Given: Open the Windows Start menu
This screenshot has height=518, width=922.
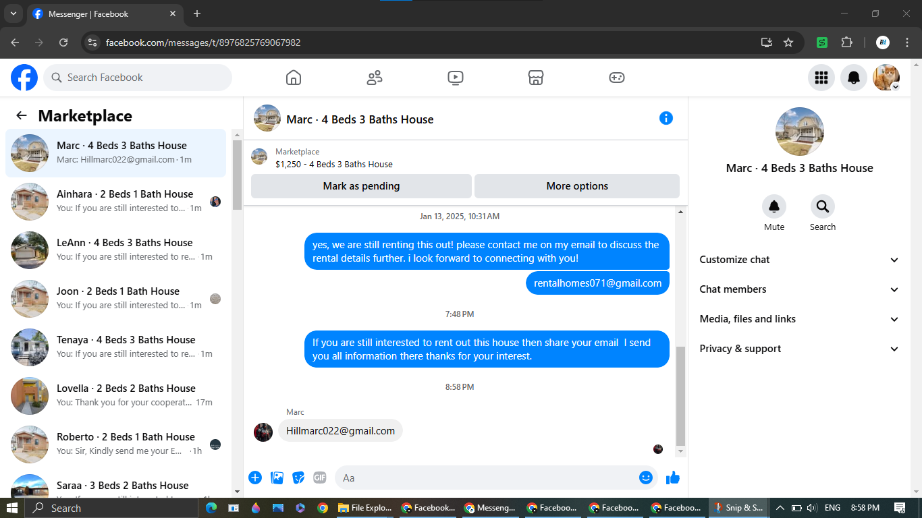Looking at the screenshot, I should (x=12, y=508).
